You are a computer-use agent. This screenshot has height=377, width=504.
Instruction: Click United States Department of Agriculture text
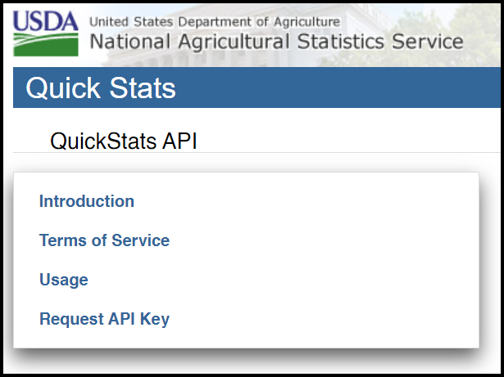pos(213,21)
